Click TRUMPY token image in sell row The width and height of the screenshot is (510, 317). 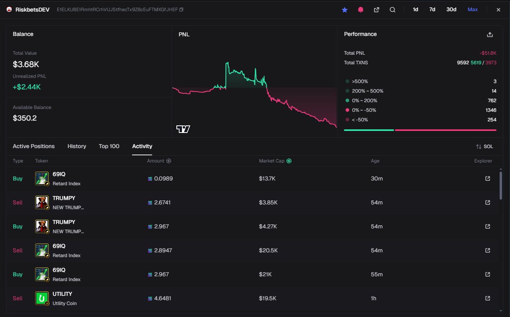tap(42, 203)
